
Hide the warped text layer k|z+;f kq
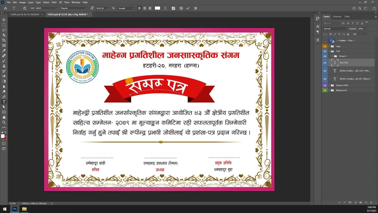[x=325, y=63]
